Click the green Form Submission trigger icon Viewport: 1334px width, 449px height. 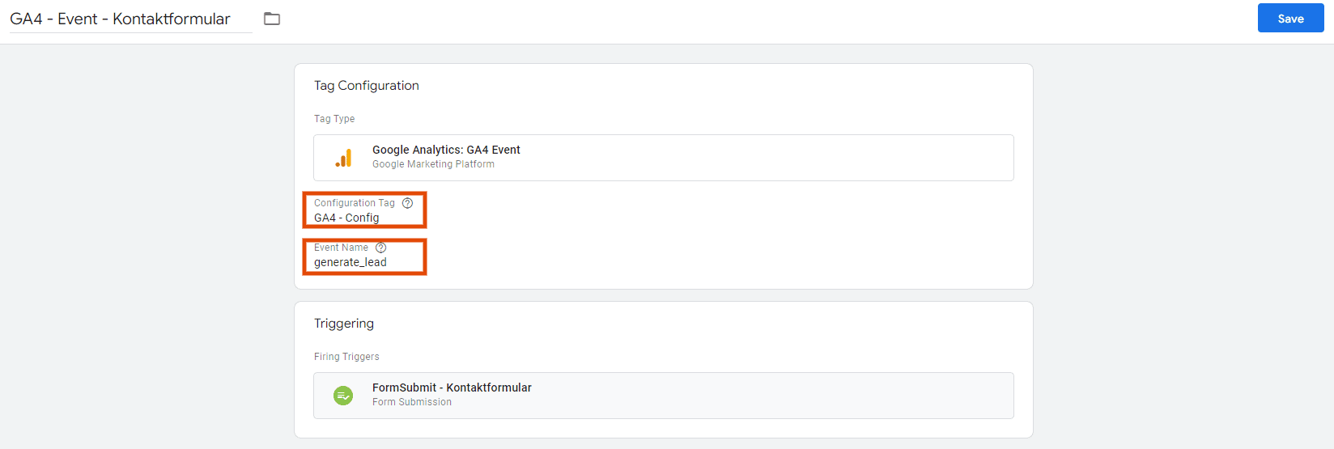pos(343,396)
